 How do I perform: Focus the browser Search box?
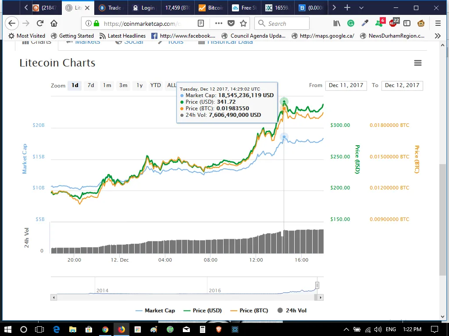[x=282, y=24]
